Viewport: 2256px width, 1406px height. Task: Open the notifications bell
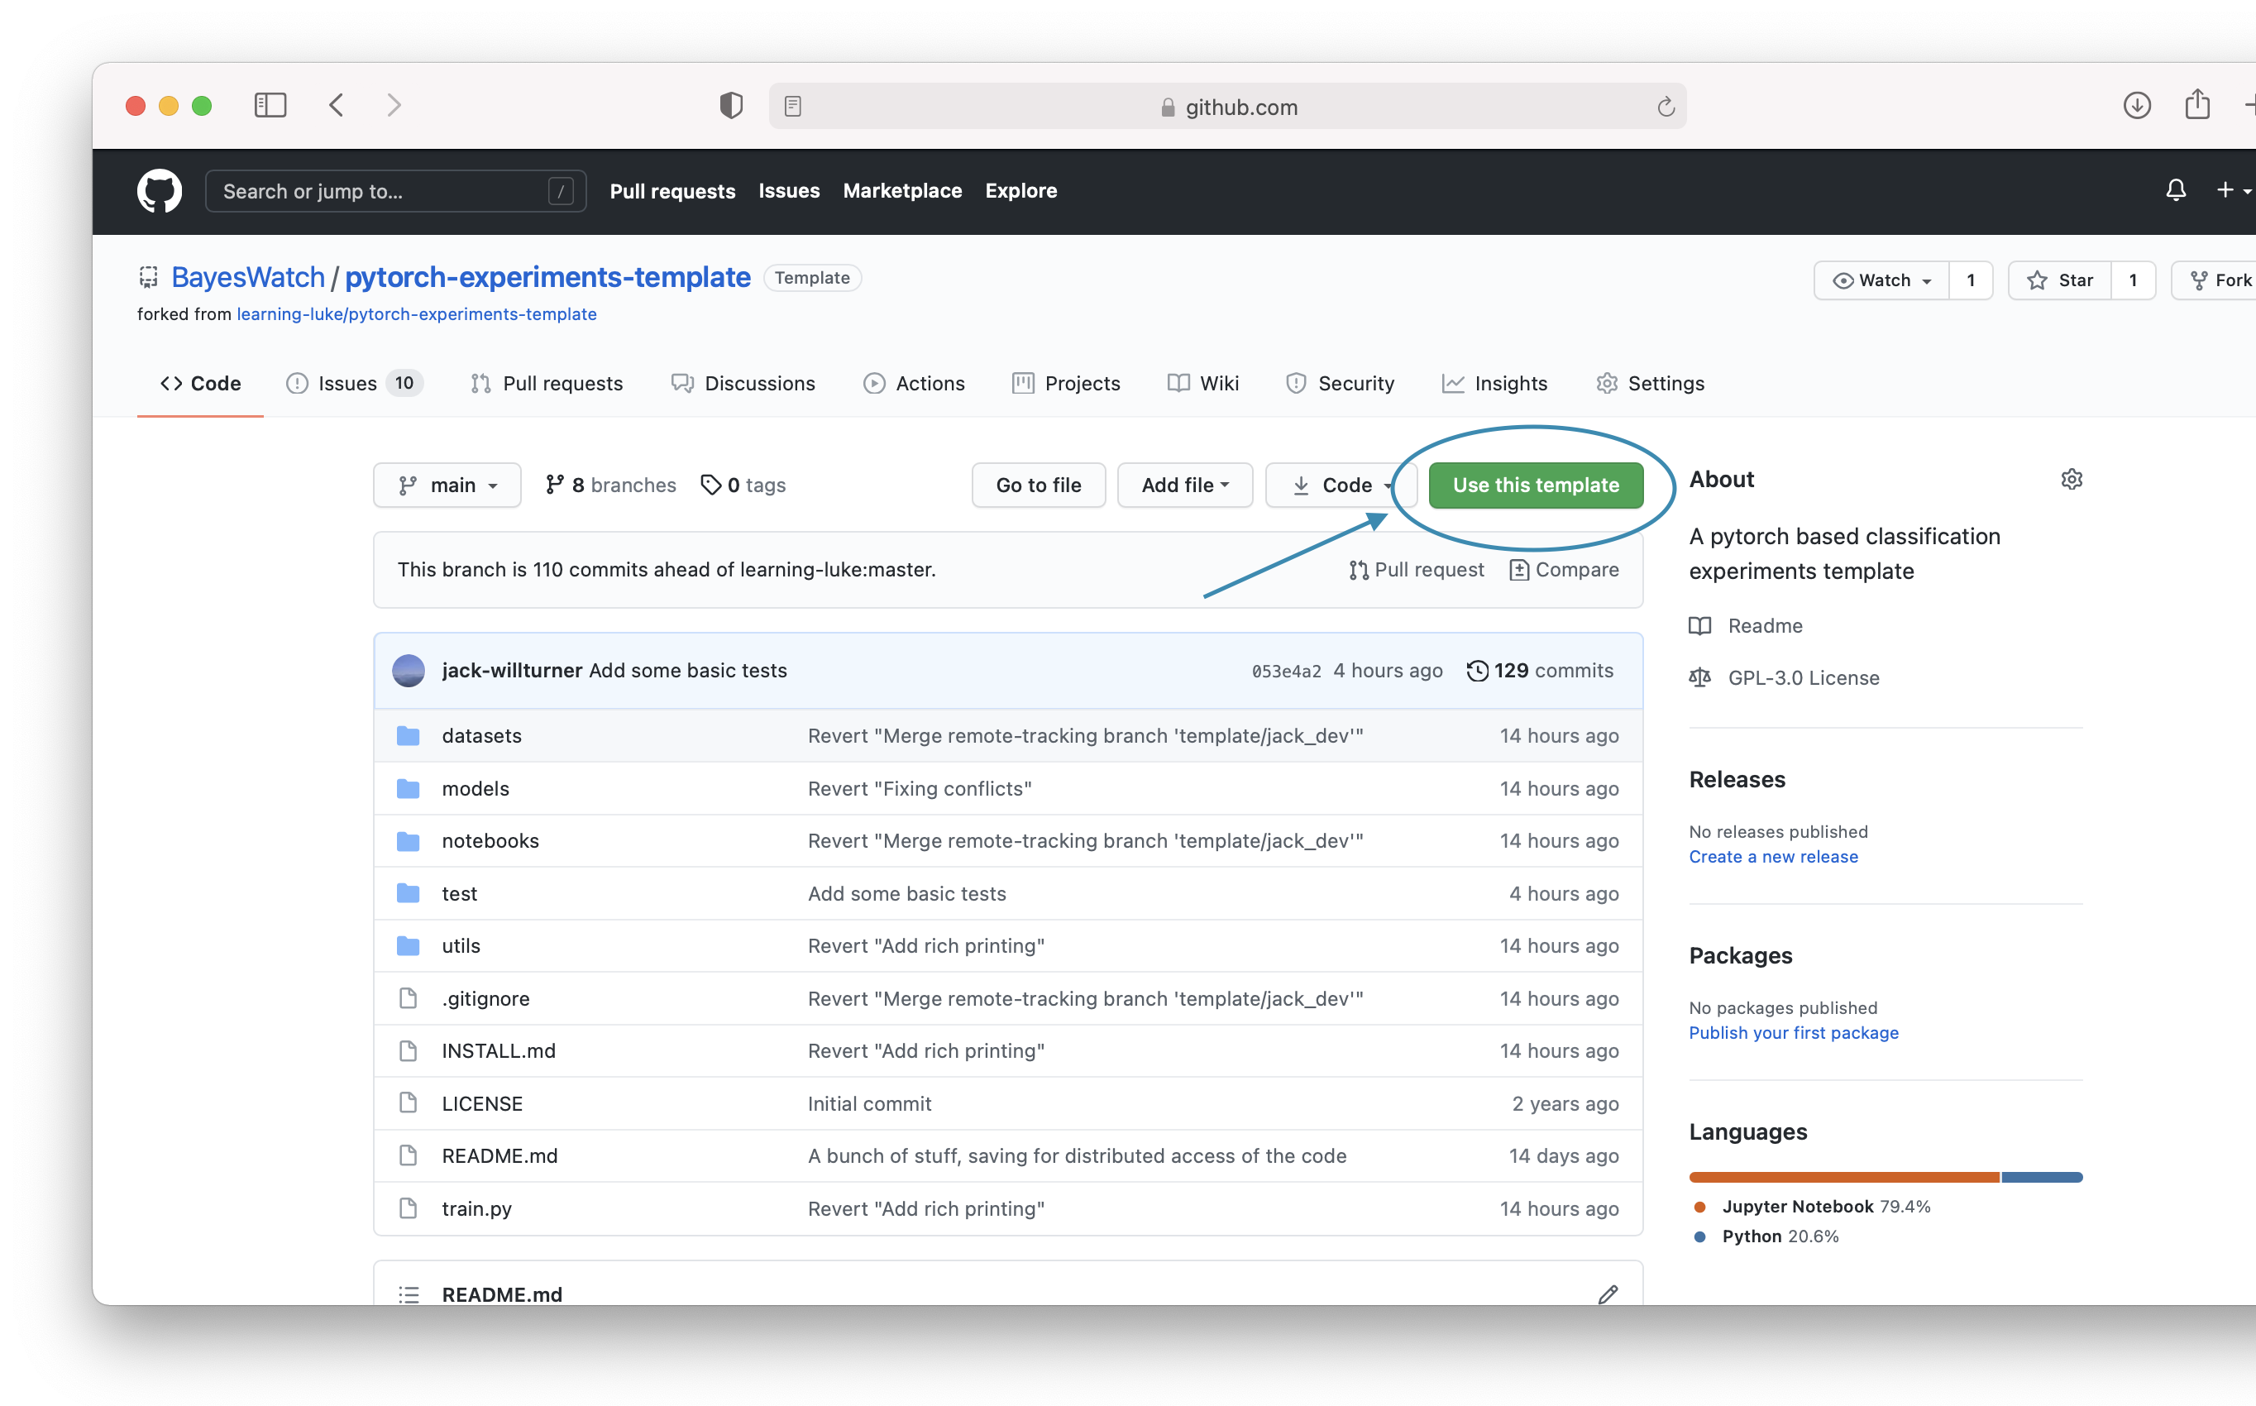2175,190
